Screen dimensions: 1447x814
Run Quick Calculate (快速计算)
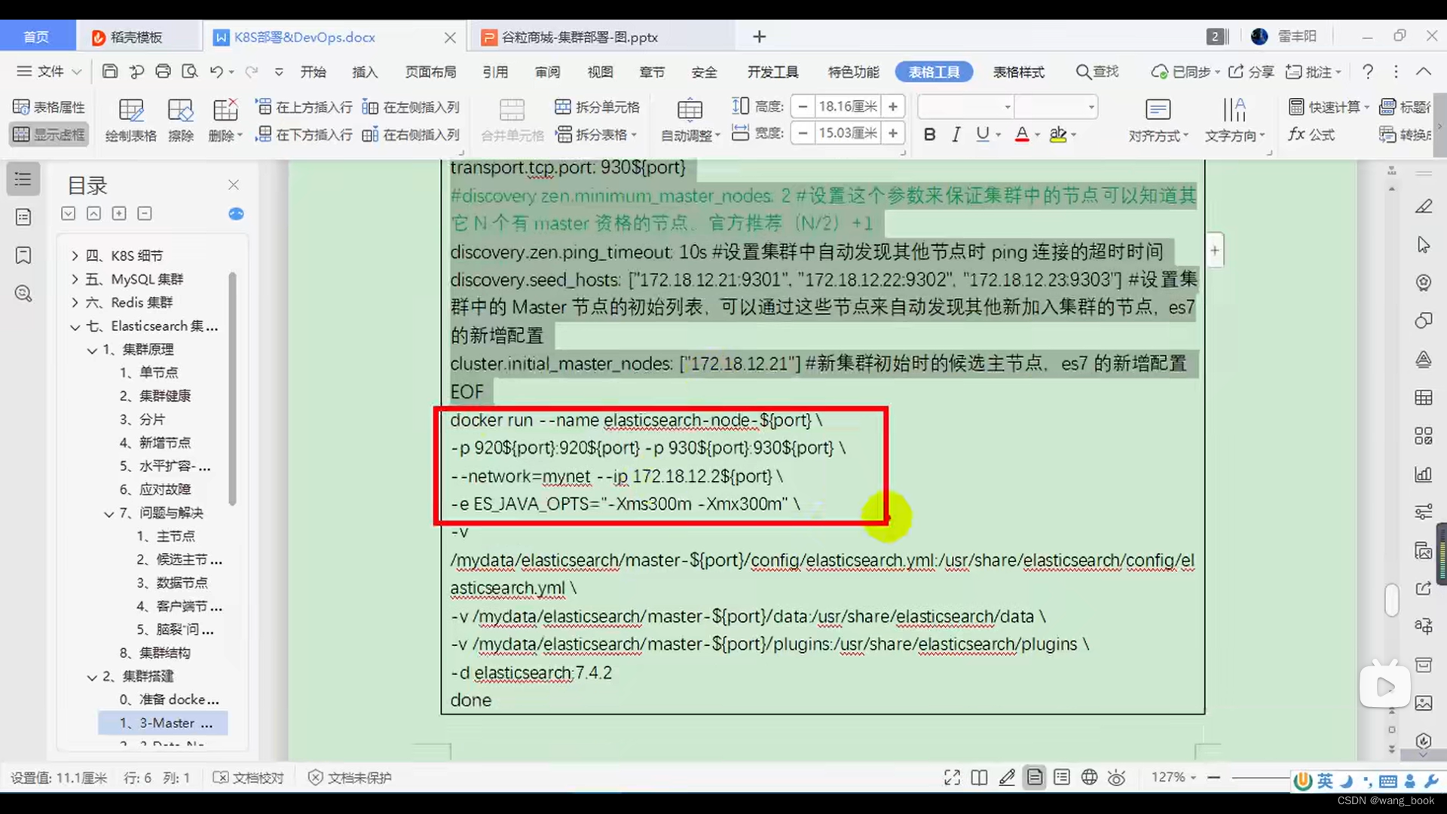point(1329,107)
